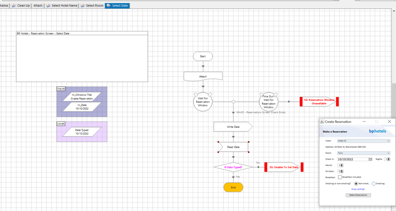396x211 pixels.
Task: Select the Write Date stage
Action: click(233, 127)
